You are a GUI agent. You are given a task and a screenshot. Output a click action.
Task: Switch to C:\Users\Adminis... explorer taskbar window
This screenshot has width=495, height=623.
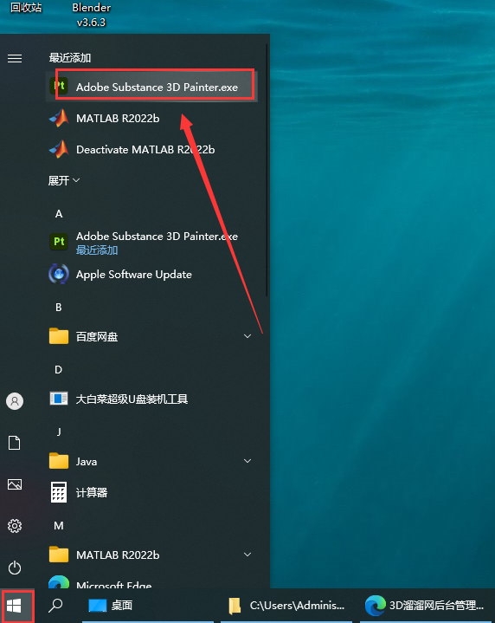coord(286,606)
